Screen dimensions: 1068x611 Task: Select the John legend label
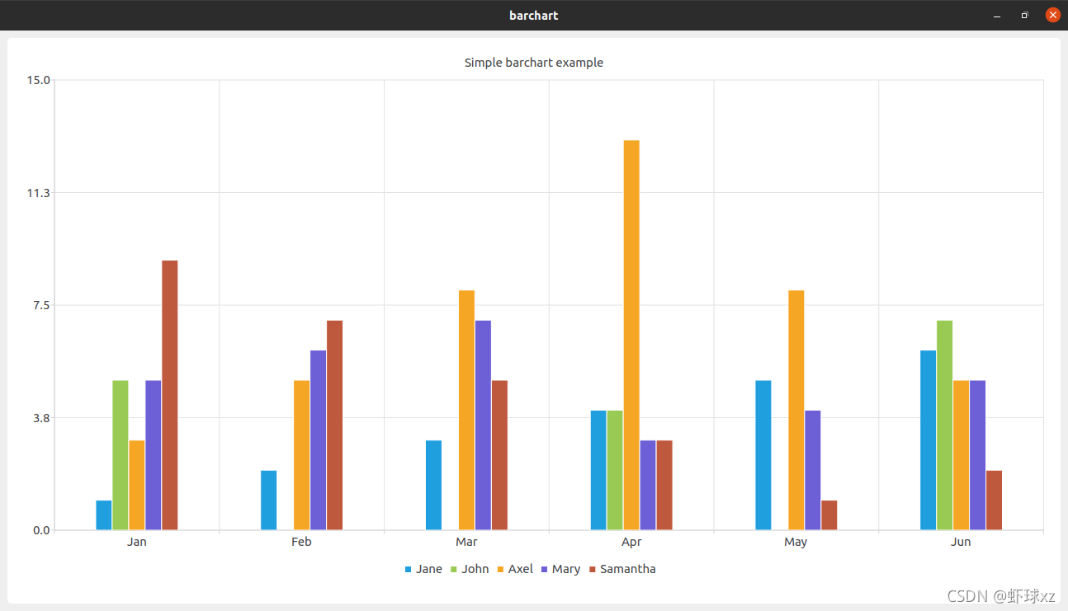click(475, 569)
